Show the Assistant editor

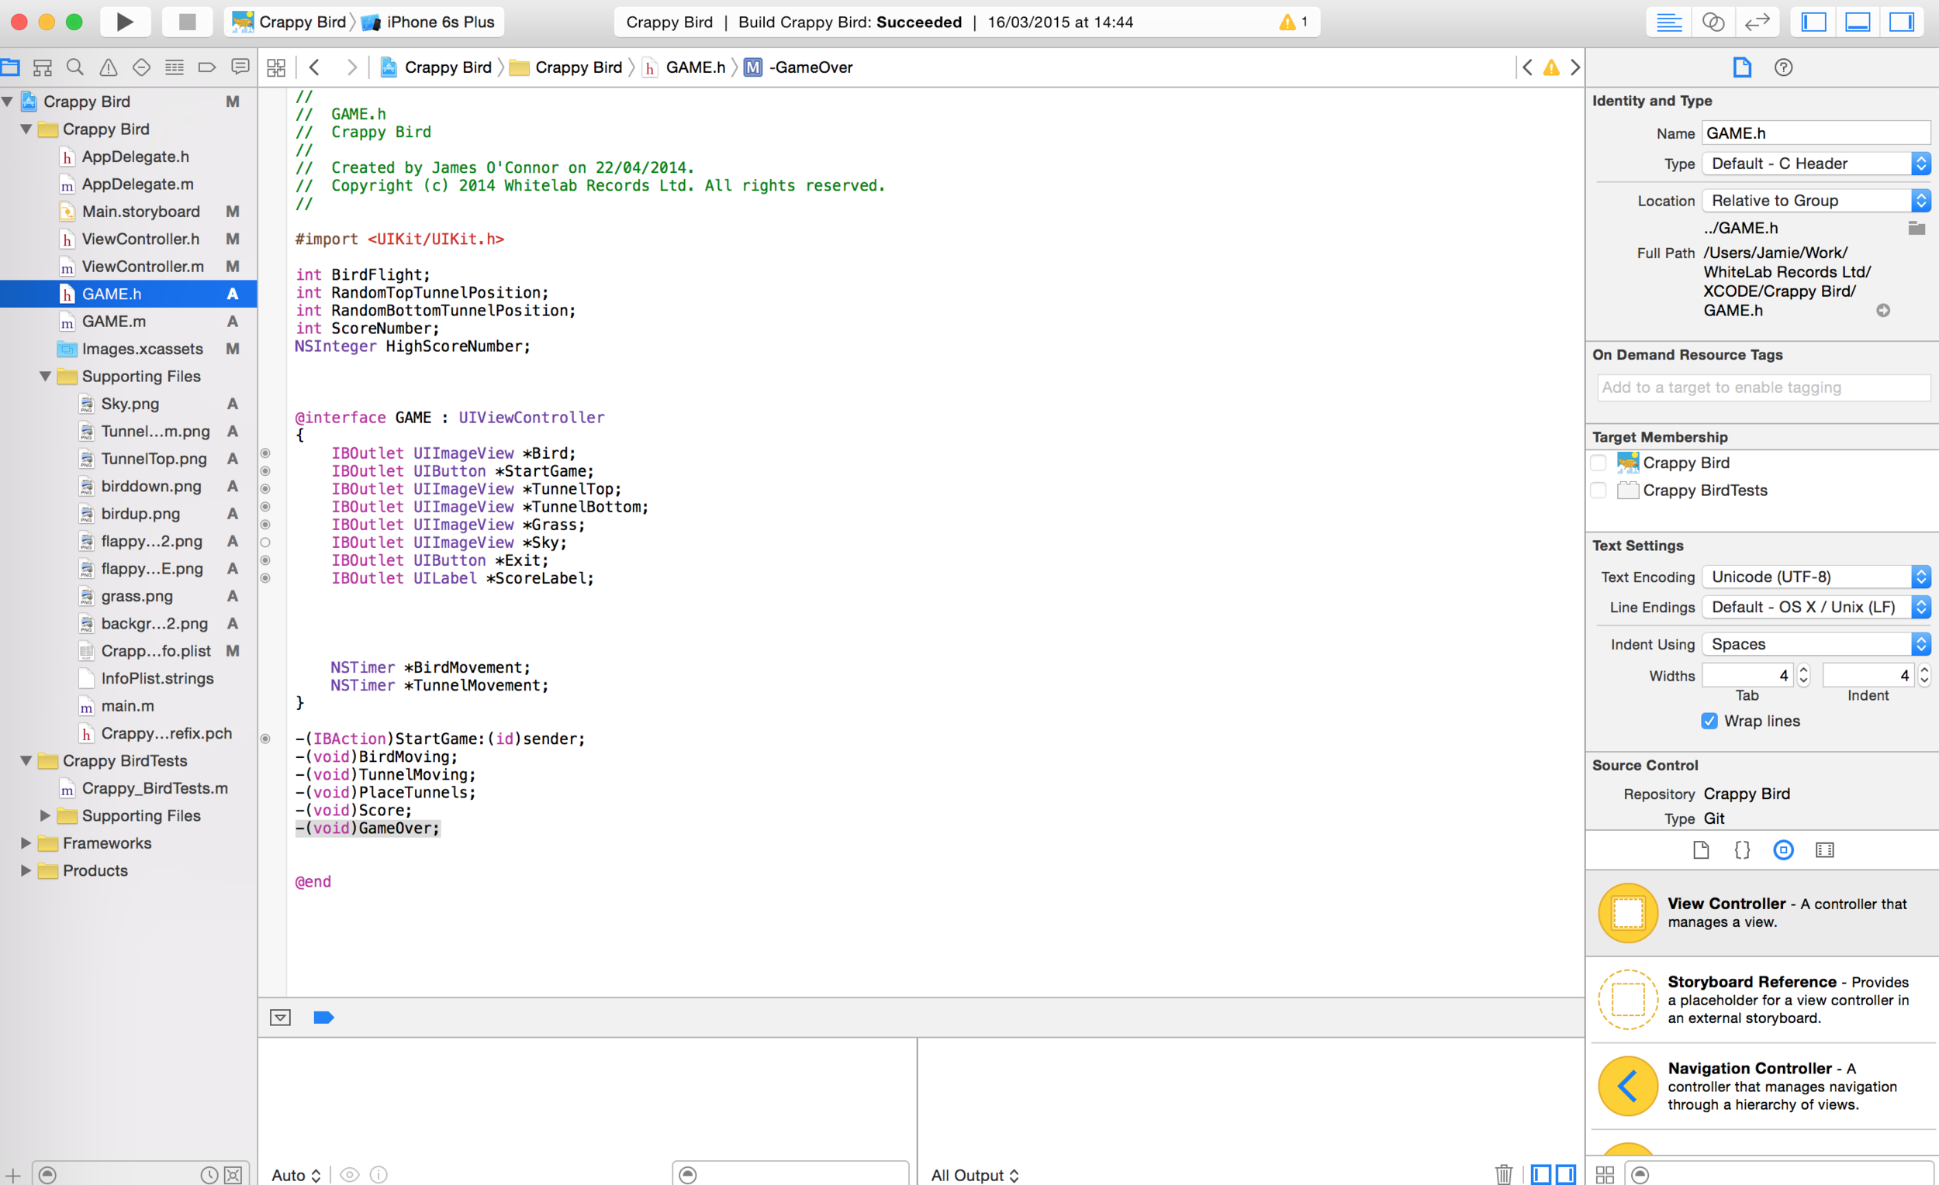[x=1713, y=22]
